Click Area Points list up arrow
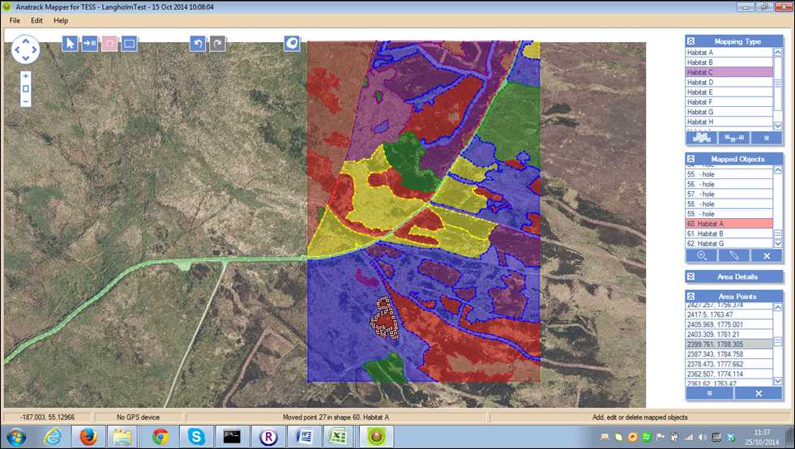795x449 pixels. 778,307
